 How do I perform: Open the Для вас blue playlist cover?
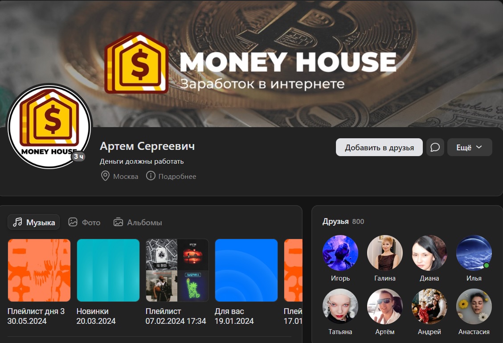coord(246,270)
